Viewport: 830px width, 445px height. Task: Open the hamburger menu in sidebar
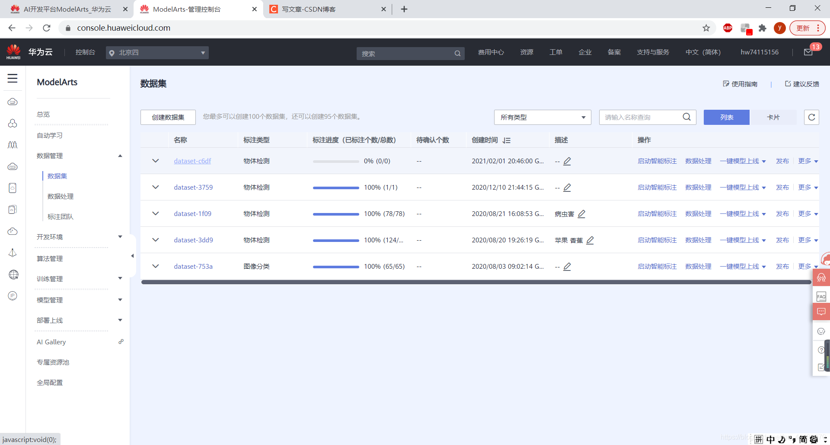click(x=13, y=78)
